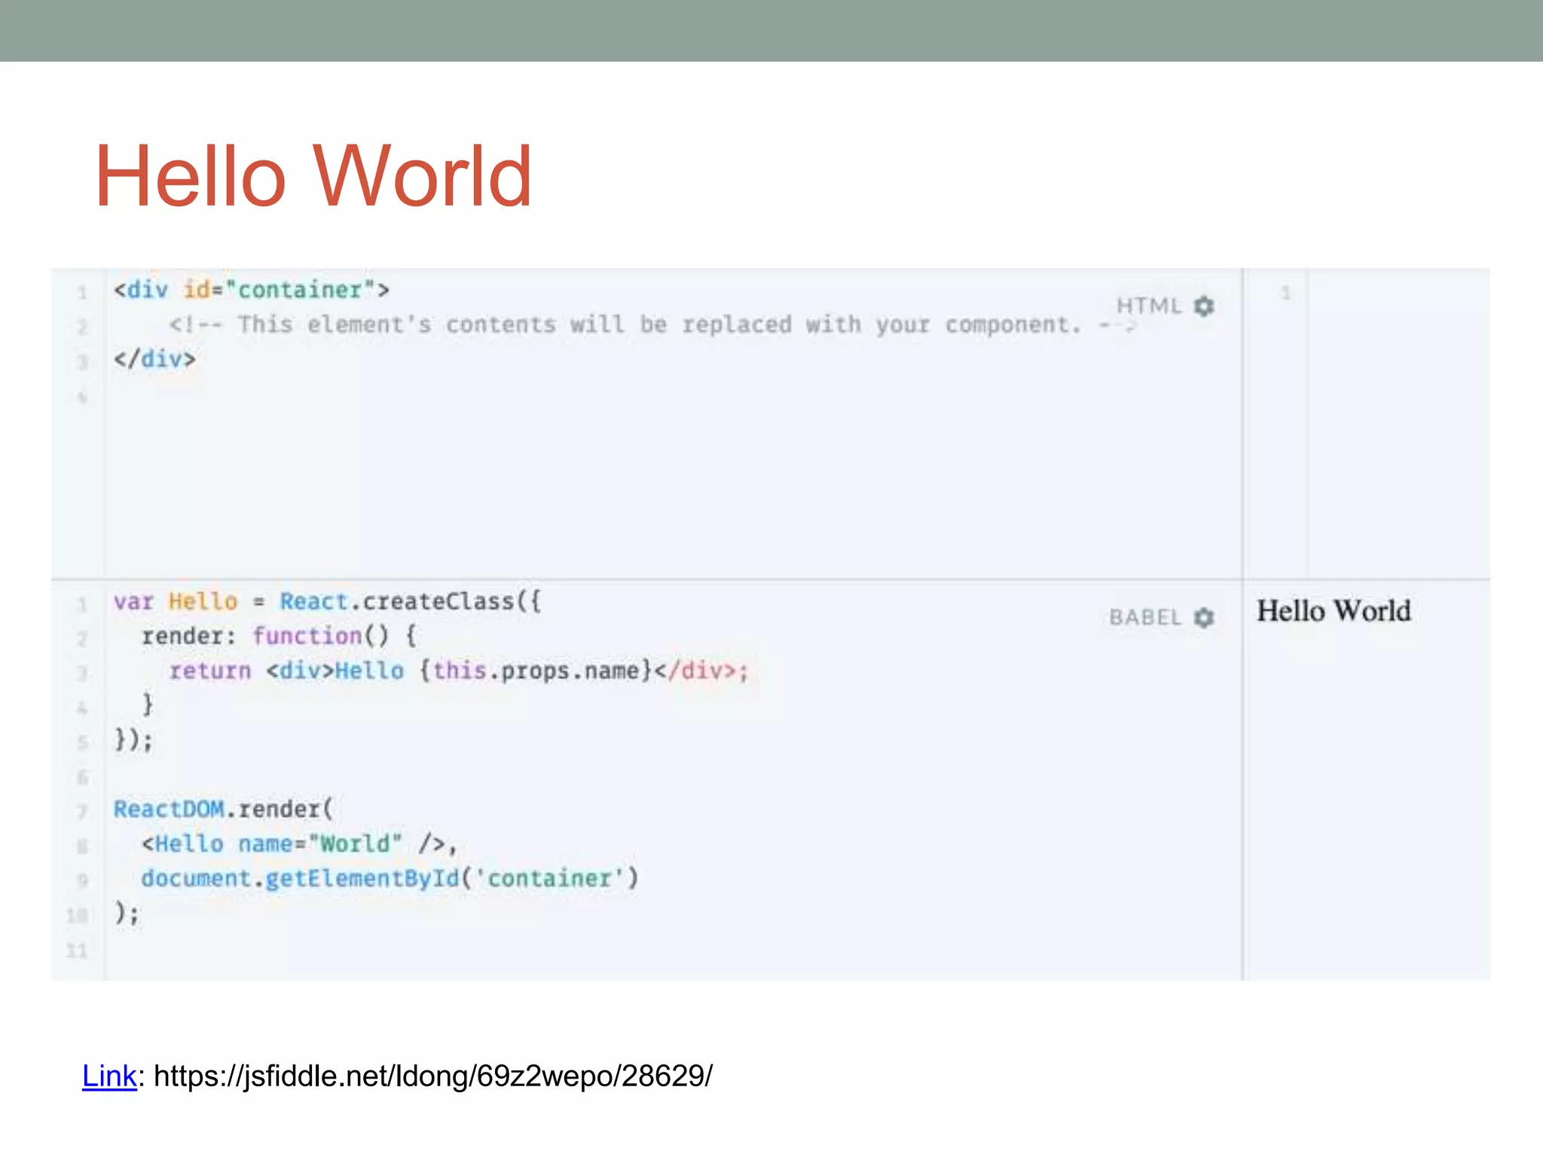Image resolution: width=1543 pixels, height=1157 pixels.
Task: Open the HTML panel settings gear
Action: point(1204,306)
